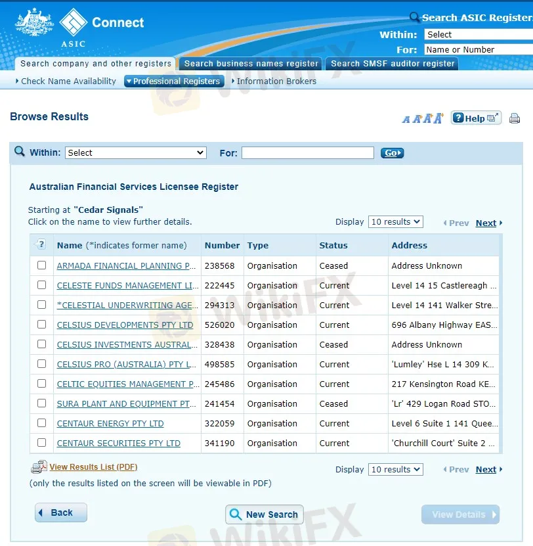Open bottom Display 10 results dropdown

(x=396, y=469)
